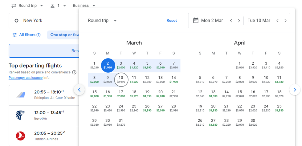Select April 3 priced $3,410
Image resolution: width=302 pixels, height=146 pixels.
[266, 65]
